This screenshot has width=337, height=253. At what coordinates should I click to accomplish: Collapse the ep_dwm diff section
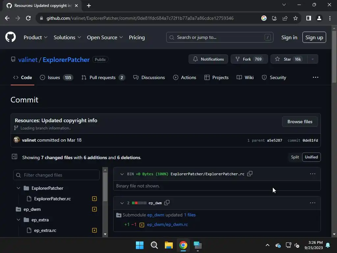coord(122,203)
